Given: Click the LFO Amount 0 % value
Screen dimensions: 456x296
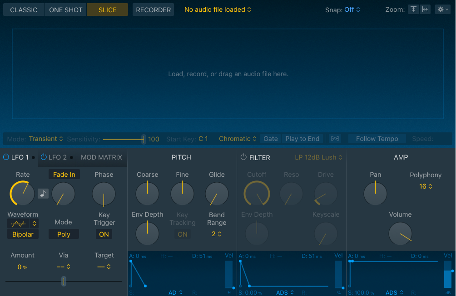Looking at the screenshot, I should 22,267.
